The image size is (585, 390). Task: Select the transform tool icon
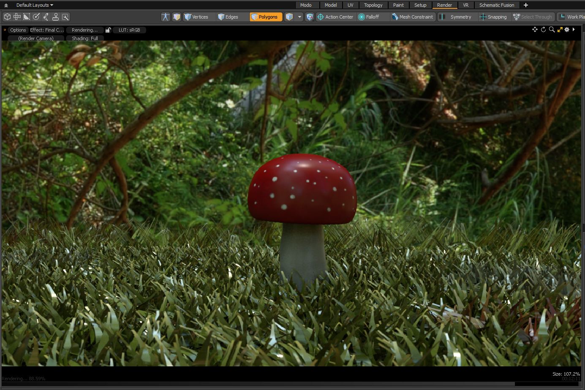click(x=17, y=17)
